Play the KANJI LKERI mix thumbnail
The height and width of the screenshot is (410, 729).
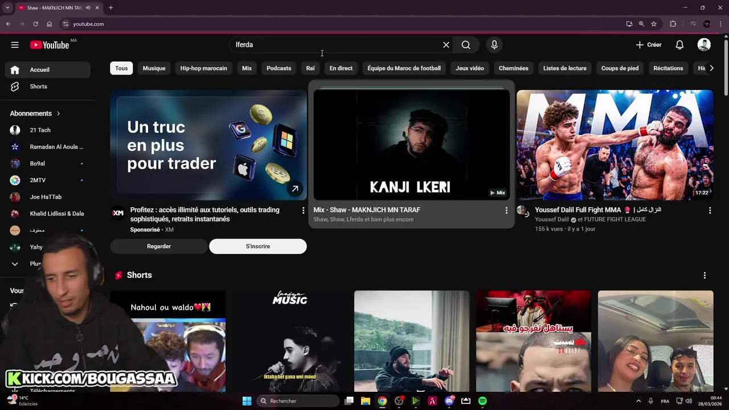click(411, 145)
